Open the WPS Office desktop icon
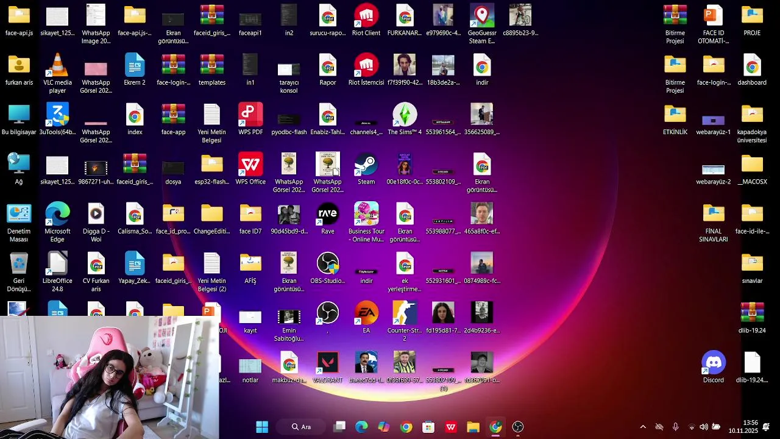Image resolution: width=780 pixels, height=439 pixels. 250,169
